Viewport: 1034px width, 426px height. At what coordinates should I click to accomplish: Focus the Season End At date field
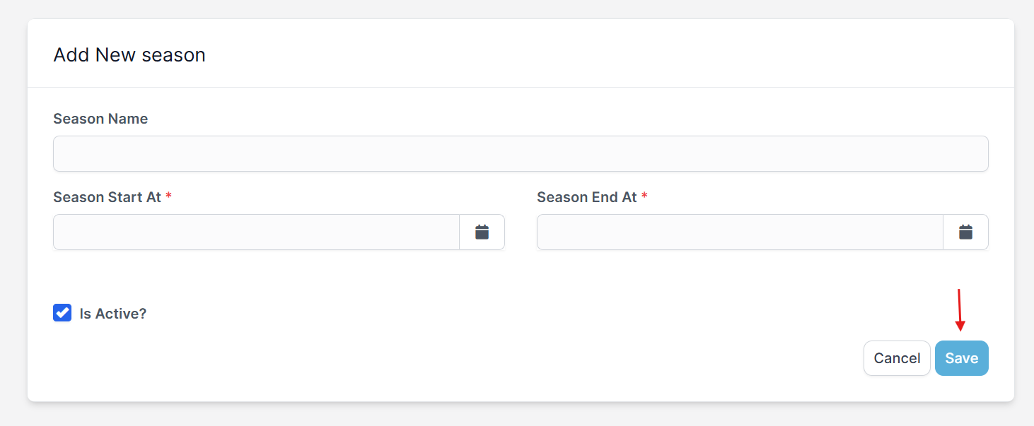point(740,232)
